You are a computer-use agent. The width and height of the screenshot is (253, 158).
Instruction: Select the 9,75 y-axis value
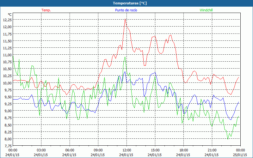pos(8,90)
